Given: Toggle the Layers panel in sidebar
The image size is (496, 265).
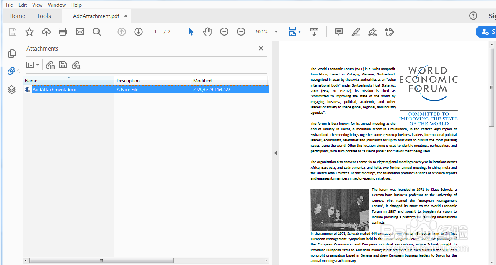Looking at the screenshot, I should (x=11, y=90).
